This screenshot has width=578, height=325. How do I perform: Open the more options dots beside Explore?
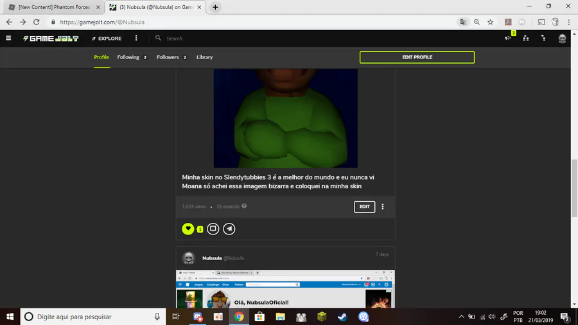[x=136, y=38]
